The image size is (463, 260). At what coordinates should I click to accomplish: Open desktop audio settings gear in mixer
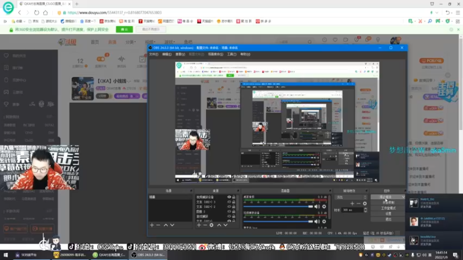click(x=324, y=207)
